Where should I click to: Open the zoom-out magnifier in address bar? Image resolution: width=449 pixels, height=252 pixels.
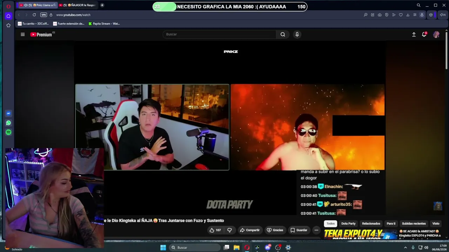(366, 15)
